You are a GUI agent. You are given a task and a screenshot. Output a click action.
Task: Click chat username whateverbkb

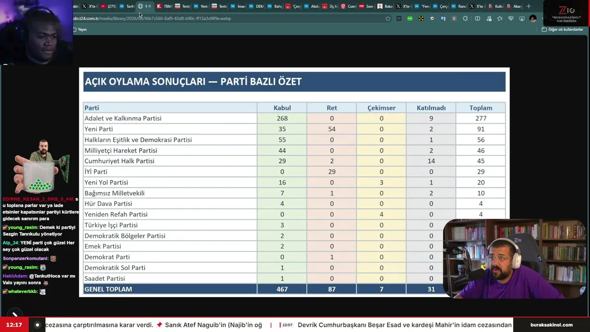click(x=23, y=291)
